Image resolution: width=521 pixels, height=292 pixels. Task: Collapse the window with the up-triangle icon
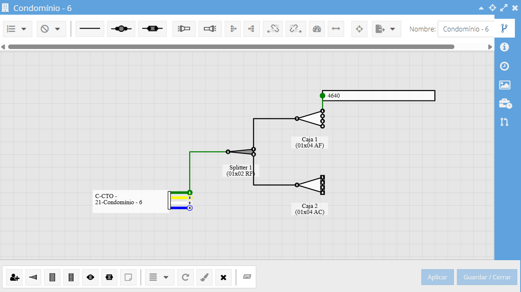pyautogui.click(x=481, y=8)
